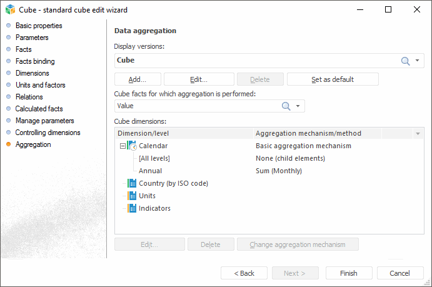Click the Indicators dimension icon
The image size is (432, 287).
[x=132, y=208]
